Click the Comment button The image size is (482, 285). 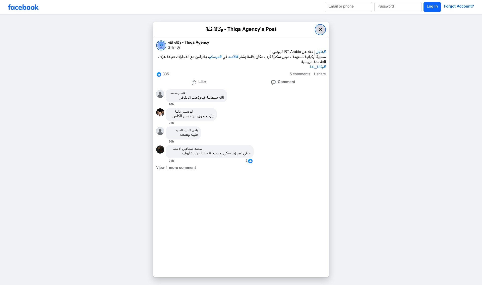(283, 82)
